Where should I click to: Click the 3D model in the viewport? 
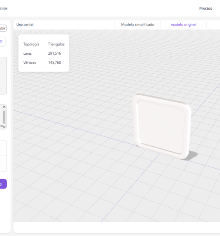pos(162,126)
